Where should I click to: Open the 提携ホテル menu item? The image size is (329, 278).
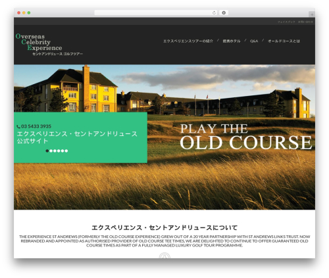click(232, 41)
